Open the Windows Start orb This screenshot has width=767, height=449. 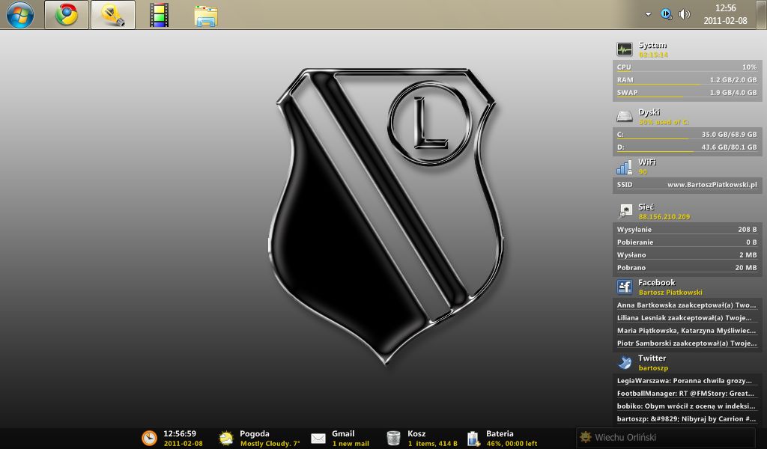(20, 15)
